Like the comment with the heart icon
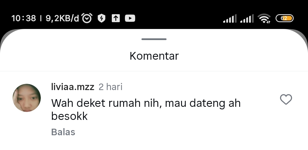The image size is (308, 150). (x=286, y=99)
